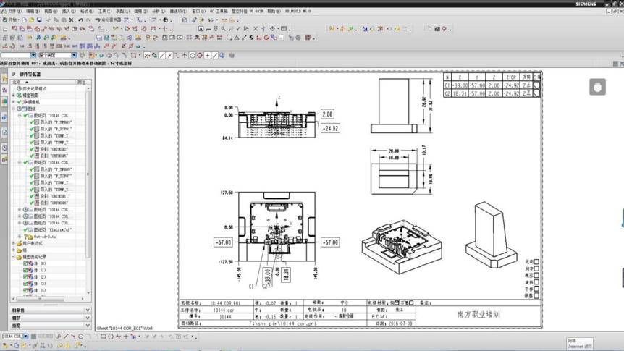
Task: Open the 文件 (File) menu
Action: (x=14, y=11)
